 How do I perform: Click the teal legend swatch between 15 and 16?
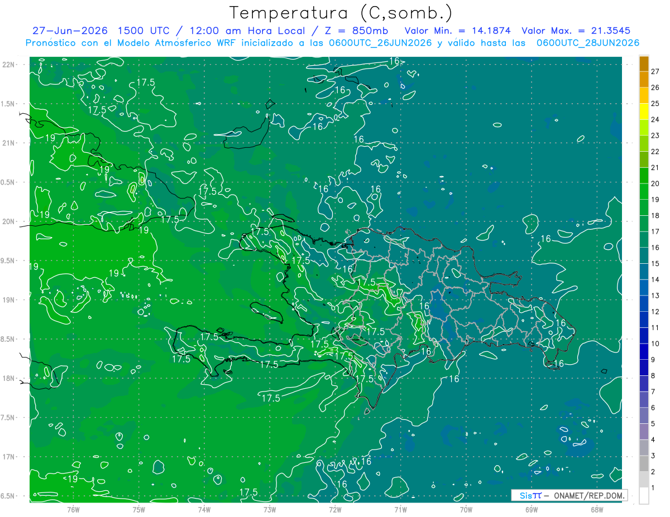coord(644,255)
